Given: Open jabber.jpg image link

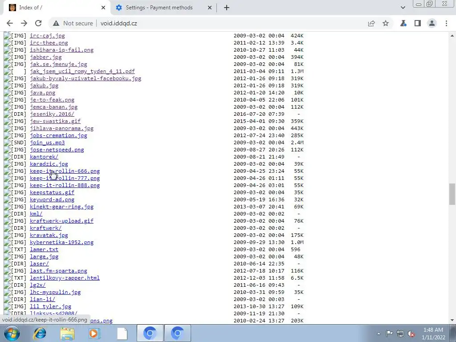Looking at the screenshot, I should pyautogui.click(x=46, y=57).
